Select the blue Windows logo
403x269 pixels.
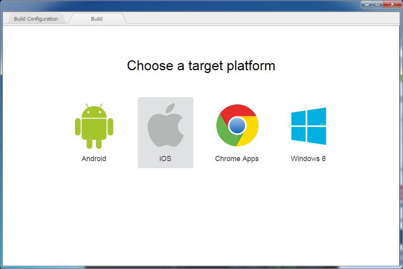(309, 126)
